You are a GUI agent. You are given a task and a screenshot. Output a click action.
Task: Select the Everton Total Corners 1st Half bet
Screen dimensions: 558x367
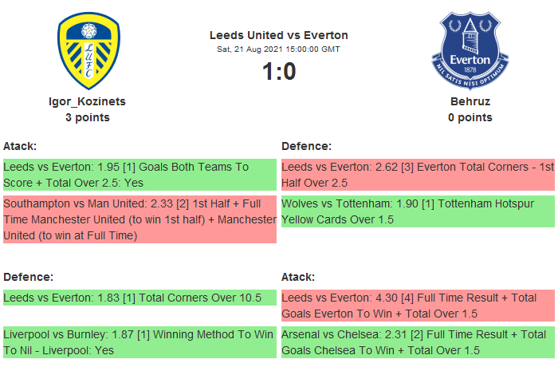pyautogui.click(x=417, y=175)
